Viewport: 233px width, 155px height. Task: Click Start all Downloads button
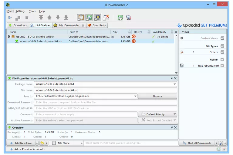point(197,143)
